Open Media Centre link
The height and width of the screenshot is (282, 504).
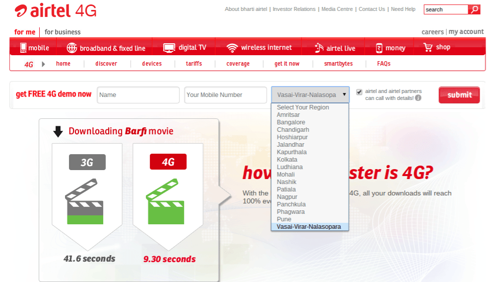click(337, 9)
